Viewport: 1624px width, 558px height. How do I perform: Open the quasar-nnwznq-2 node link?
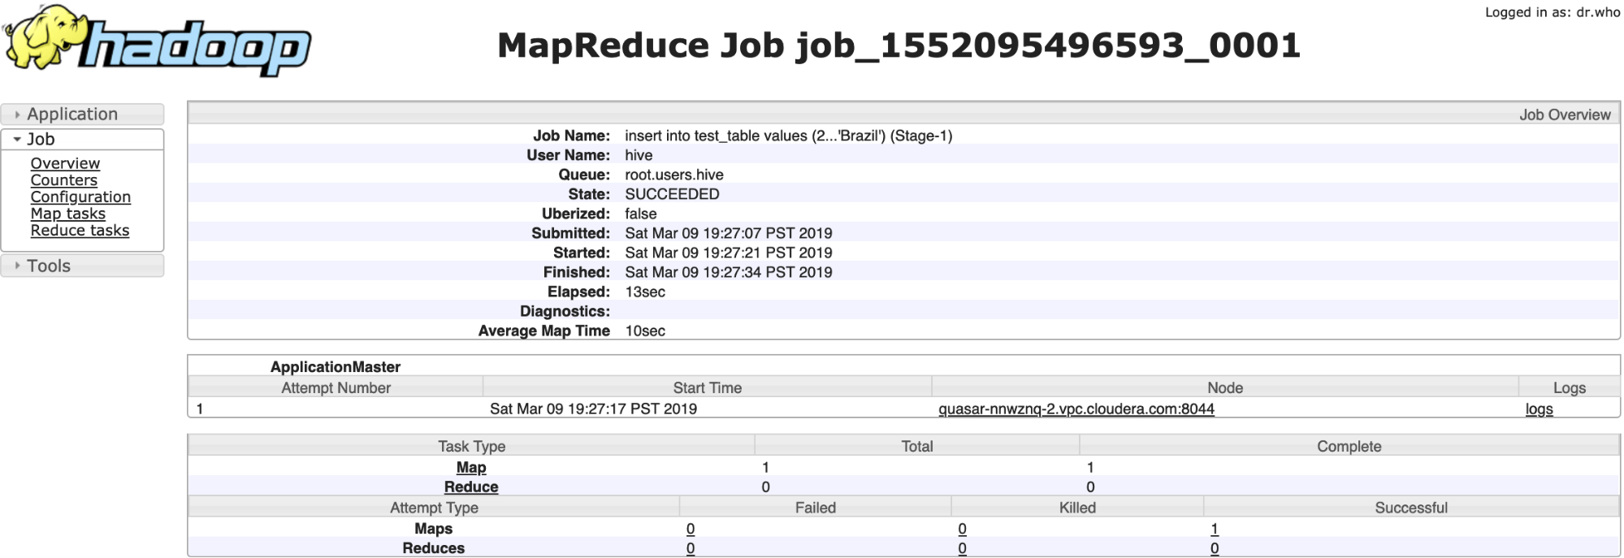(1076, 409)
